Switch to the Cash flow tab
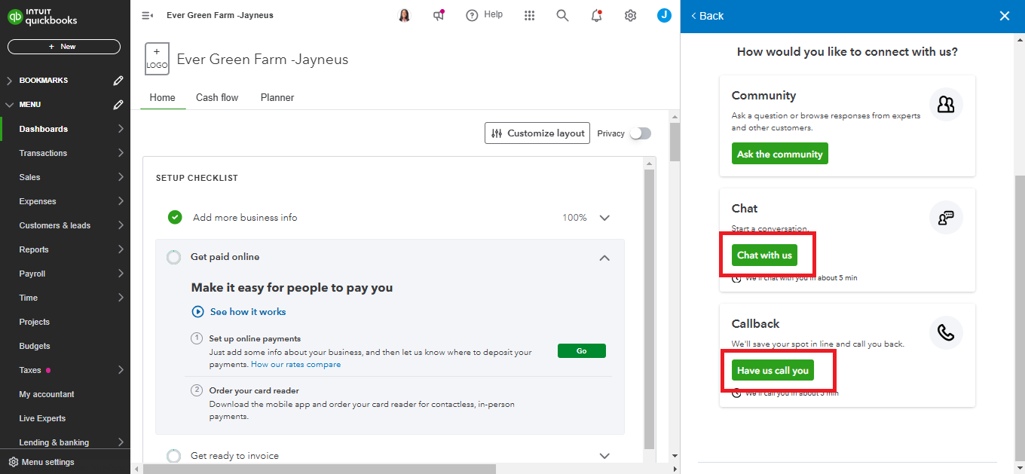Viewport: 1025px width, 474px height. (x=217, y=97)
